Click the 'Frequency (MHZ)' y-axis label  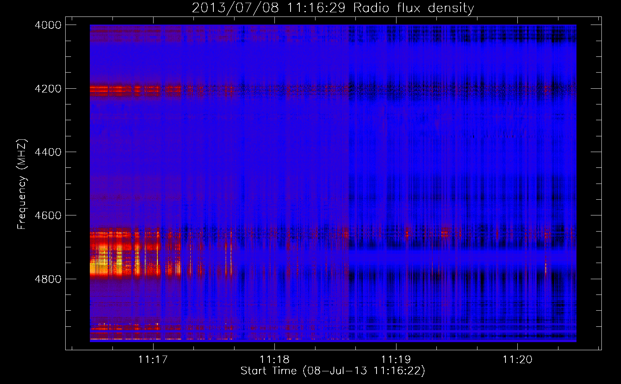pyautogui.click(x=22, y=184)
